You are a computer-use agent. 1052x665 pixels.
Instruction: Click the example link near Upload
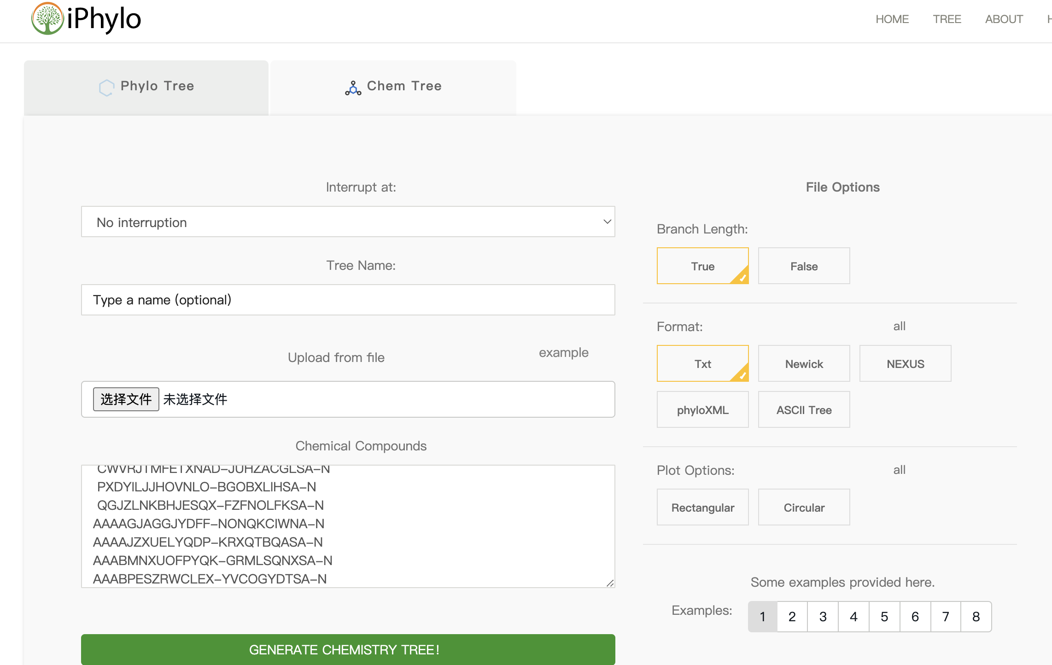(563, 353)
